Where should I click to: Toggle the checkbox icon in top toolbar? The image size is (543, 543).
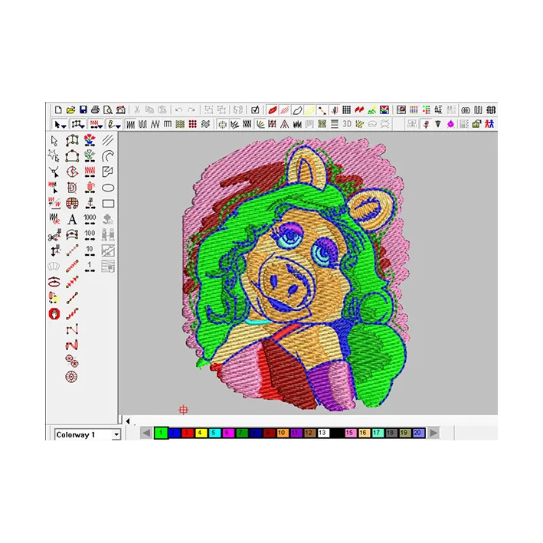pyautogui.click(x=256, y=110)
